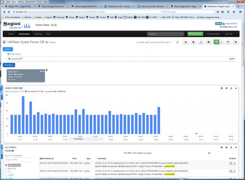The width and height of the screenshot is (245, 180).
Task: Toggle the _id field checkbox
Action: point(6,172)
